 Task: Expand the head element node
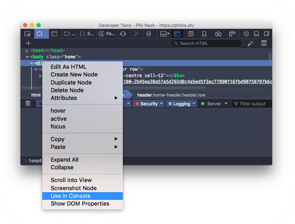click(27, 51)
